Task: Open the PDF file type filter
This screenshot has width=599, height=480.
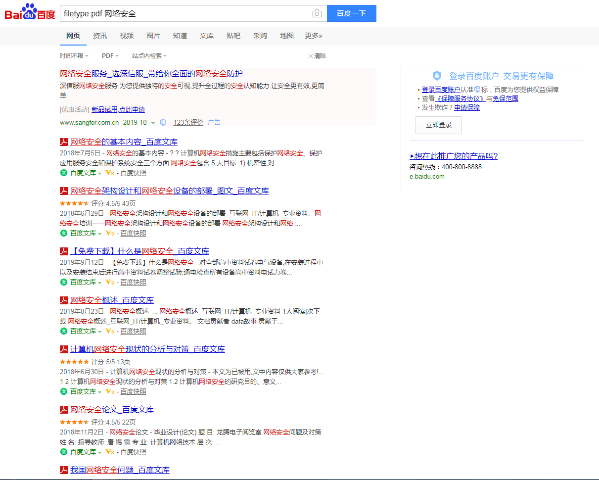Action: click(110, 56)
